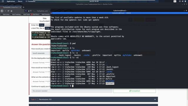Click the workspace indicator showing 1
Viewport: 188px width, 106px height.
click(175, 1)
